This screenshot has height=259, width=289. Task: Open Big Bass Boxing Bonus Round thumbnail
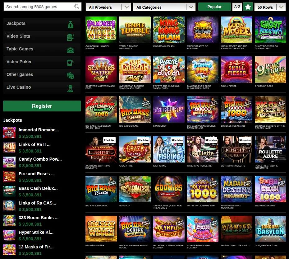point(135,229)
